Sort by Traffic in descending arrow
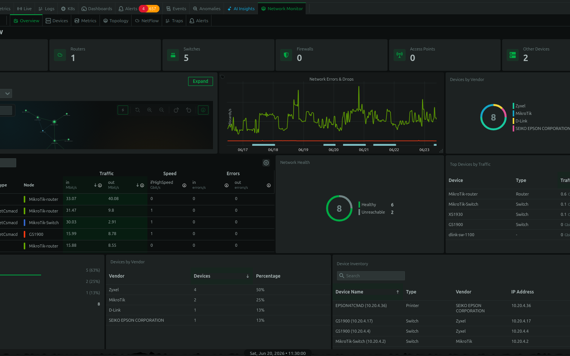 coord(95,185)
